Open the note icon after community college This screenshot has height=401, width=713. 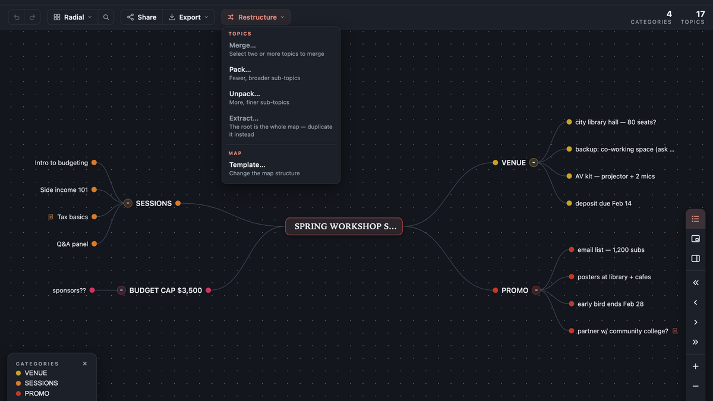(x=675, y=331)
